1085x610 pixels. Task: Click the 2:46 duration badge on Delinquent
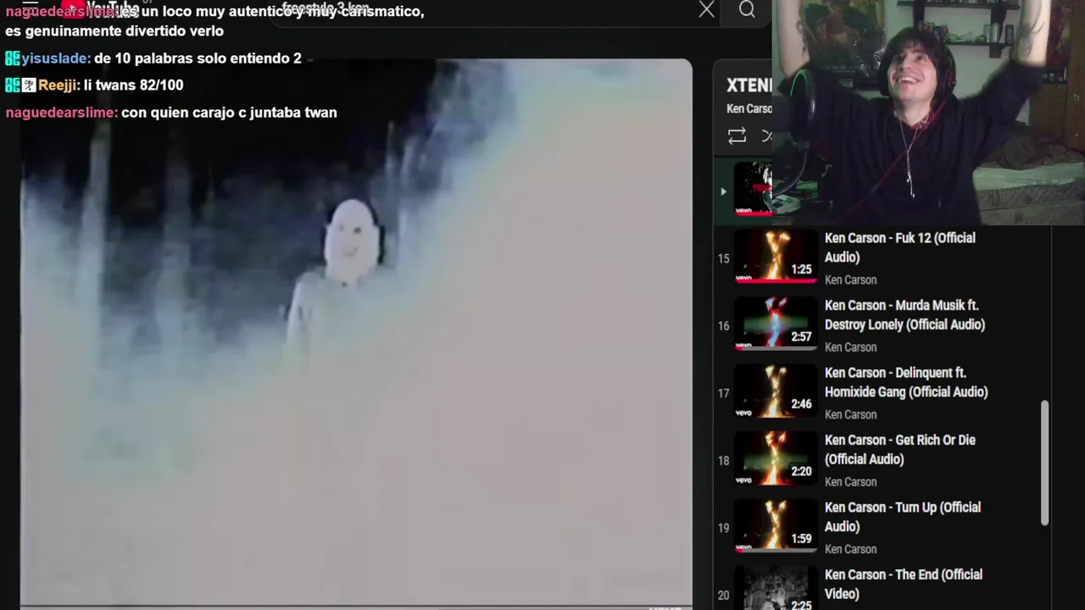point(801,404)
